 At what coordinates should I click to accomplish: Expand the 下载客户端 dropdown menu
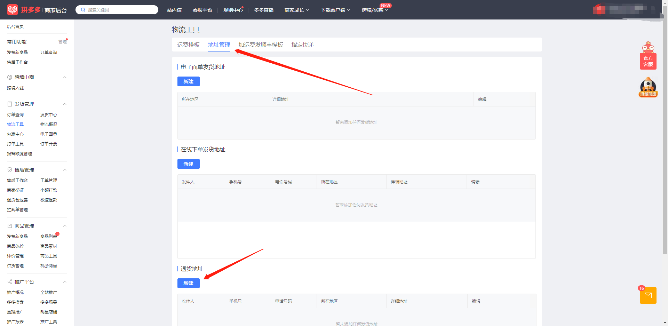(x=336, y=10)
